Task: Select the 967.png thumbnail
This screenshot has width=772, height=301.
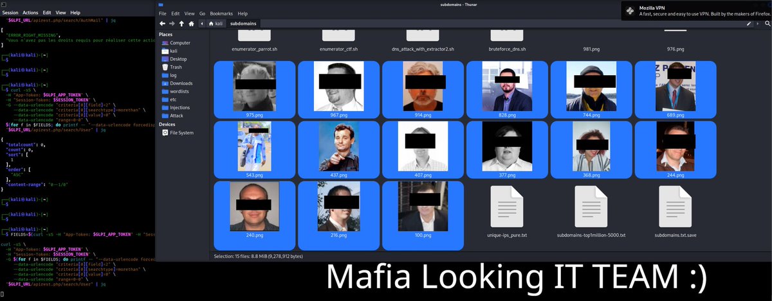Action: tap(338, 85)
